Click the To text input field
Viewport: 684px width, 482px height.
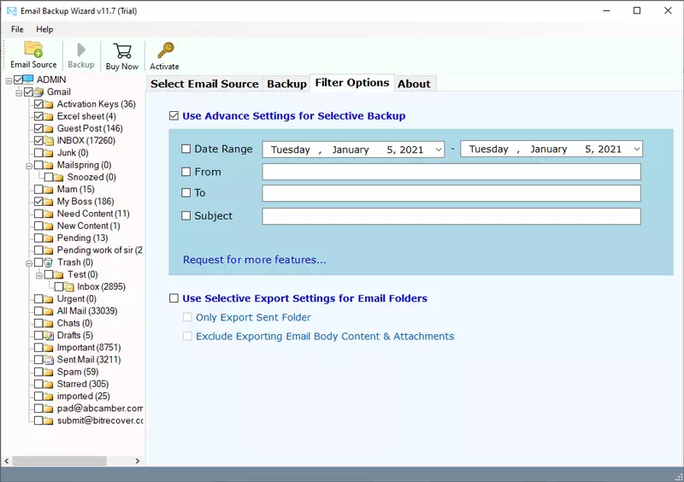451,193
